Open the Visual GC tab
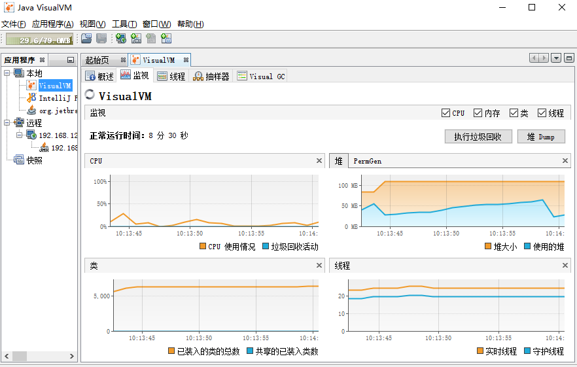The image size is (577, 367). (261, 76)
